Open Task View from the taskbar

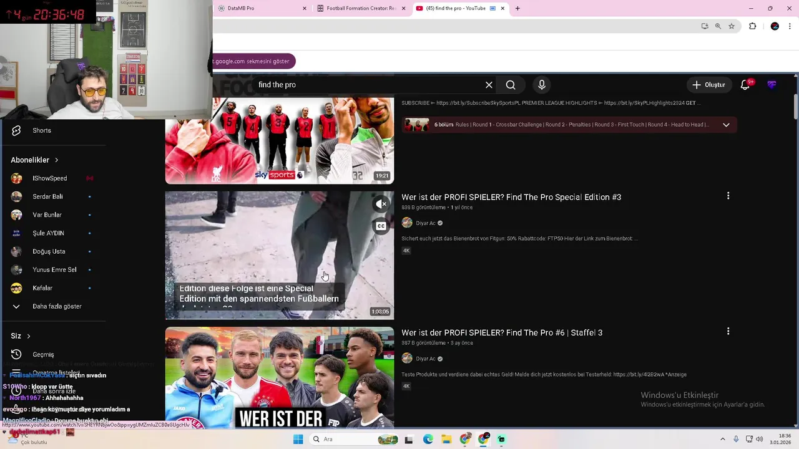[409, 440]
